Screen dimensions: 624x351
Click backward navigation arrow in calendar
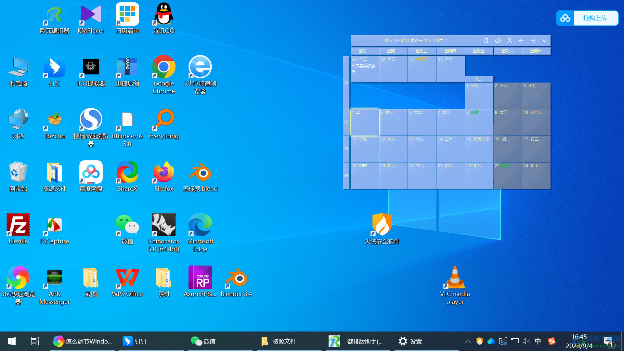[521, 40]
